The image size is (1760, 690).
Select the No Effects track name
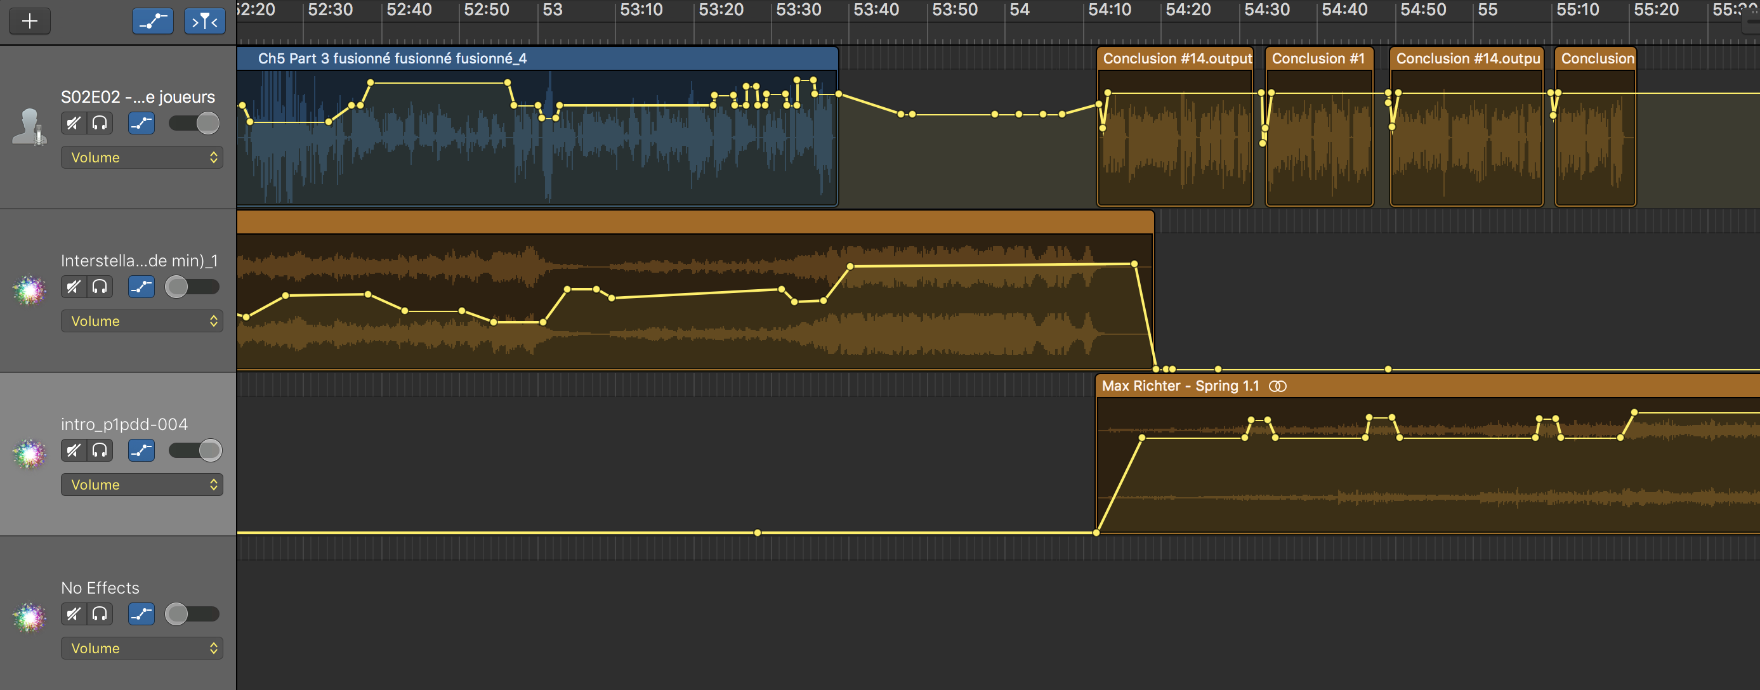pos(100,587)
